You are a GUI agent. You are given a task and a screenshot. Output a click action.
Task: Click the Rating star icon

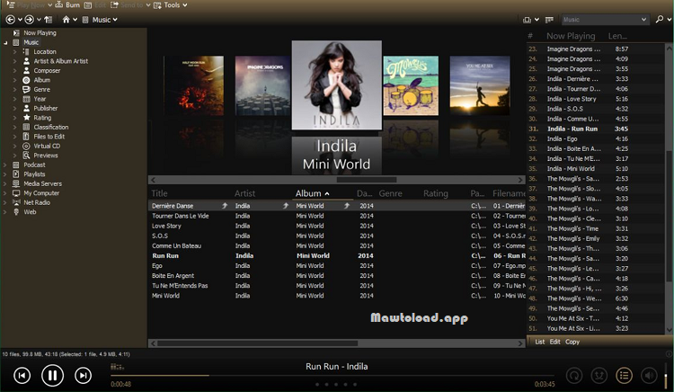coord(26,118)
